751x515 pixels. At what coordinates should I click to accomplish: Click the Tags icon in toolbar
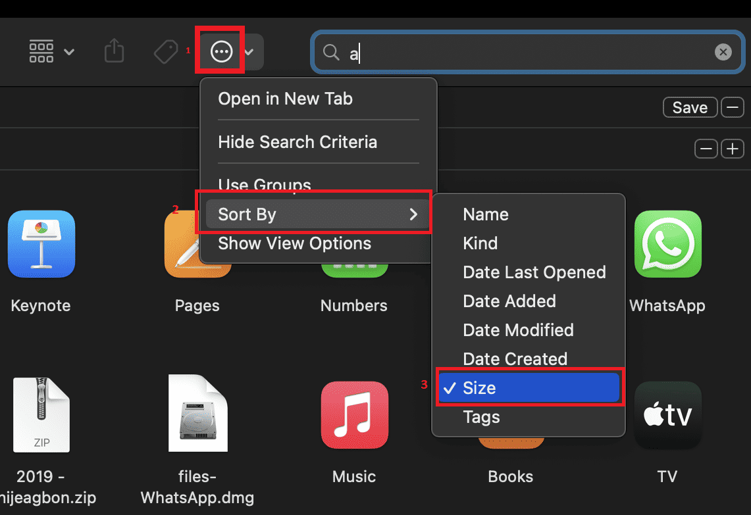point(165,51)
